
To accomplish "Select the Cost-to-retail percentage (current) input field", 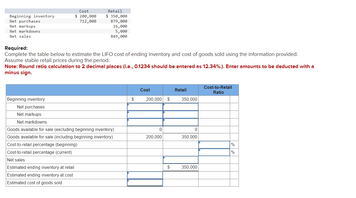I will coord(214,152).
